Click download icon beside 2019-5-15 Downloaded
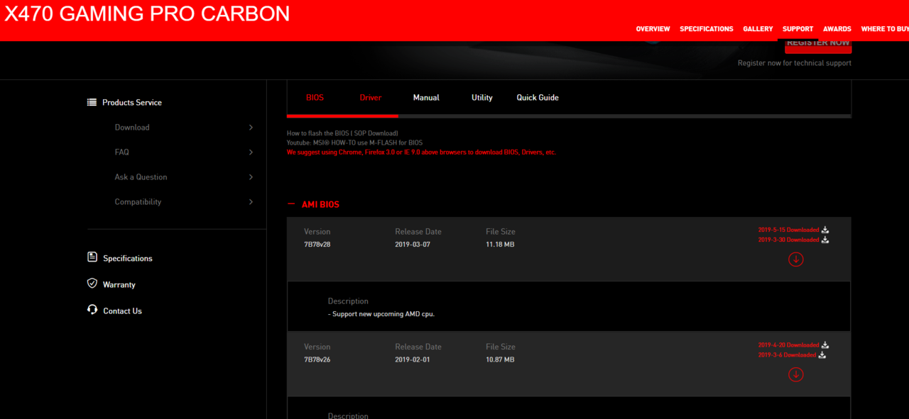The width and height of the screenshot is (909, 419). 825,230
